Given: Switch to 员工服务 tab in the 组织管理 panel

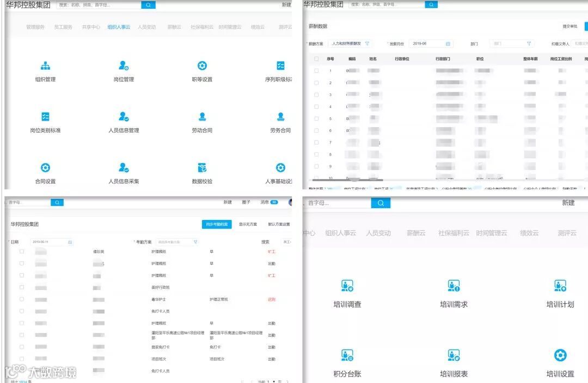Looking at the screenshot, I should click(63, 27).
